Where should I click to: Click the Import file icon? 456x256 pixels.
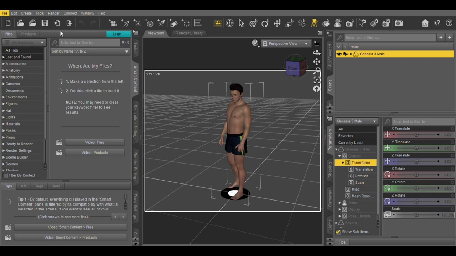(57, 23)
